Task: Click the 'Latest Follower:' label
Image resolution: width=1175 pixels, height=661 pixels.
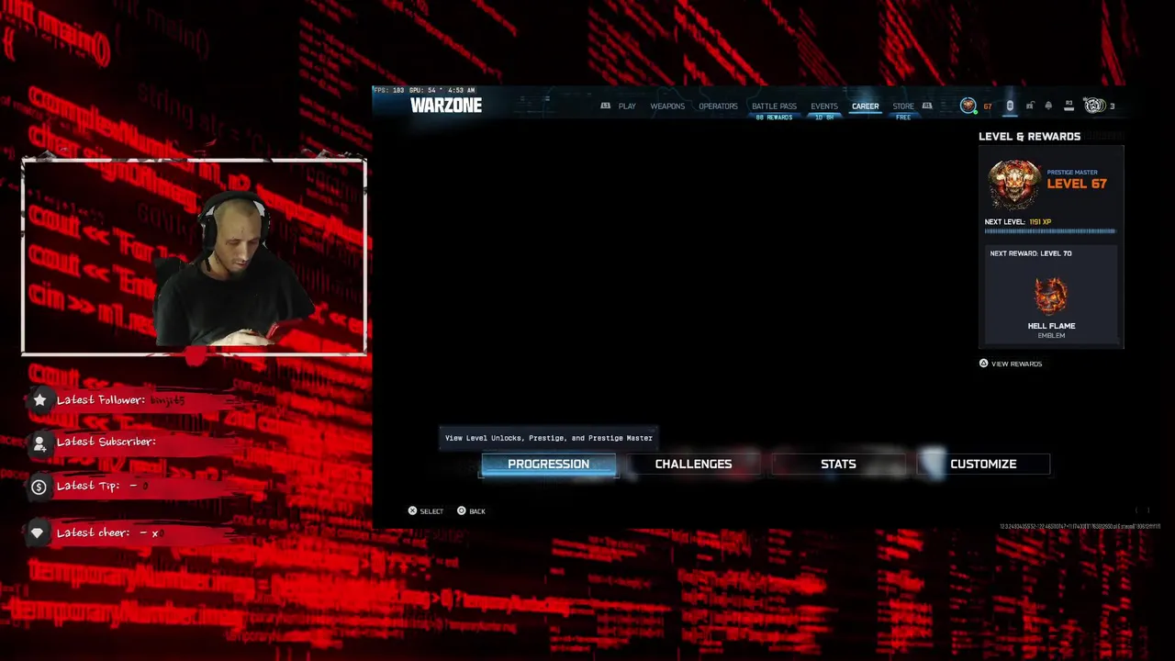Action: tap(101, 399)
